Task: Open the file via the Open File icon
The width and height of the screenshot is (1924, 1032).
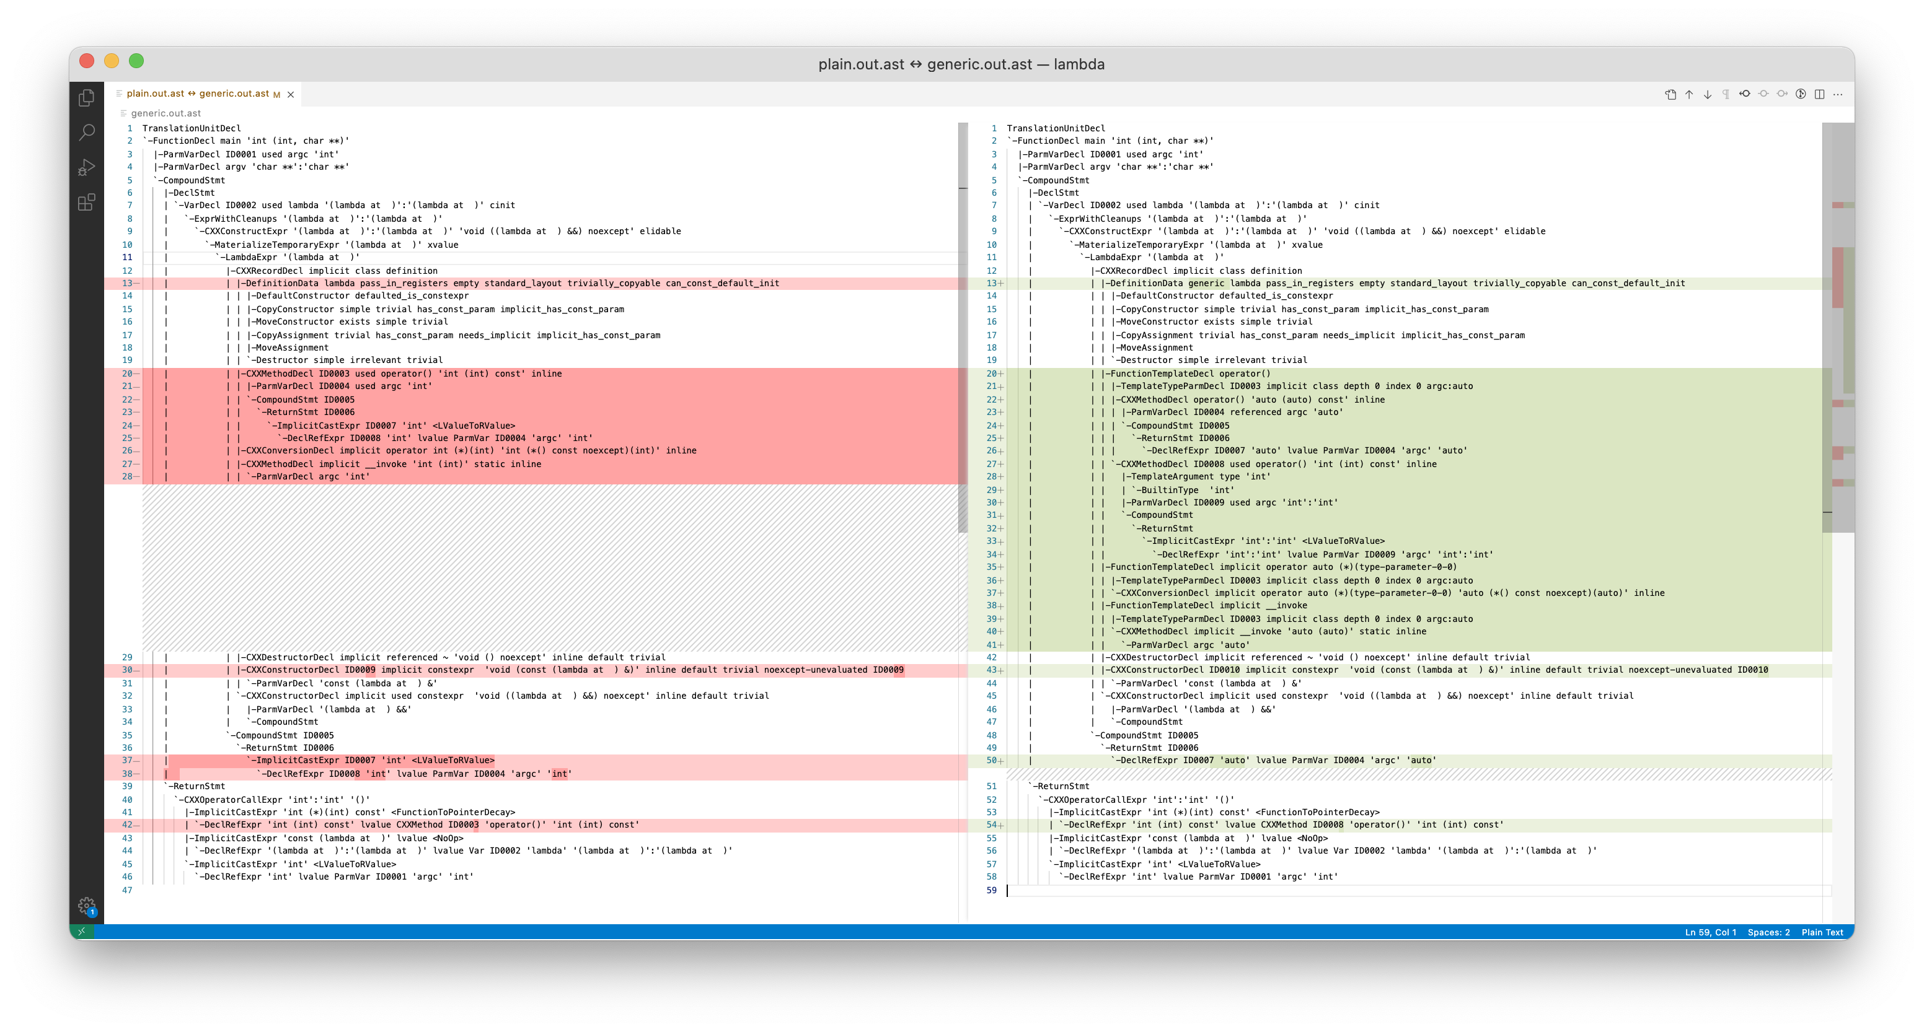Action: click(x=1671, y=95)
